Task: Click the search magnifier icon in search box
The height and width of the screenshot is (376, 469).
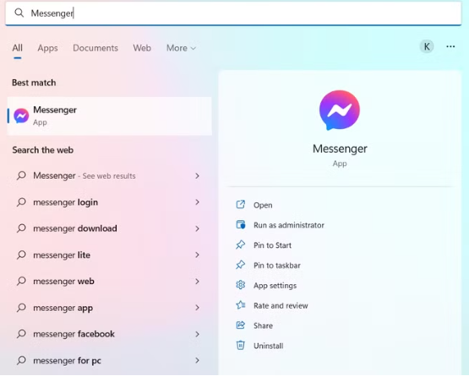Action: pos(19,13)
